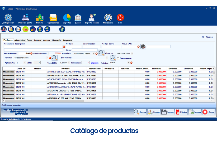Open Punto de Venta cash register
The width and height of the screenshot is (217, 142).
[25, 18]
